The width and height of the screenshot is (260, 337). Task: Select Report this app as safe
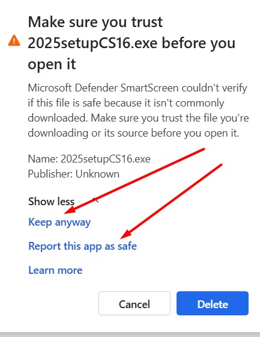pyautogui.click(x=82, y=246)
